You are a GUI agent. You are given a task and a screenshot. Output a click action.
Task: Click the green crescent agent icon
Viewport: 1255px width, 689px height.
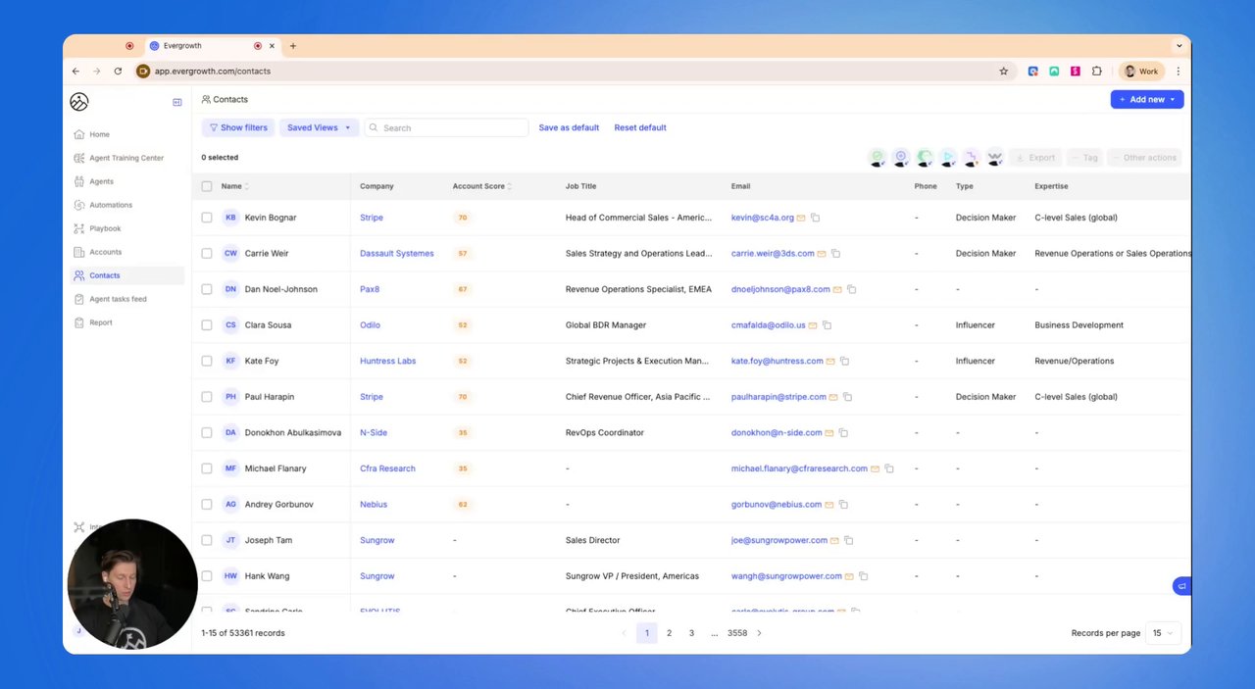click(925, 157)
